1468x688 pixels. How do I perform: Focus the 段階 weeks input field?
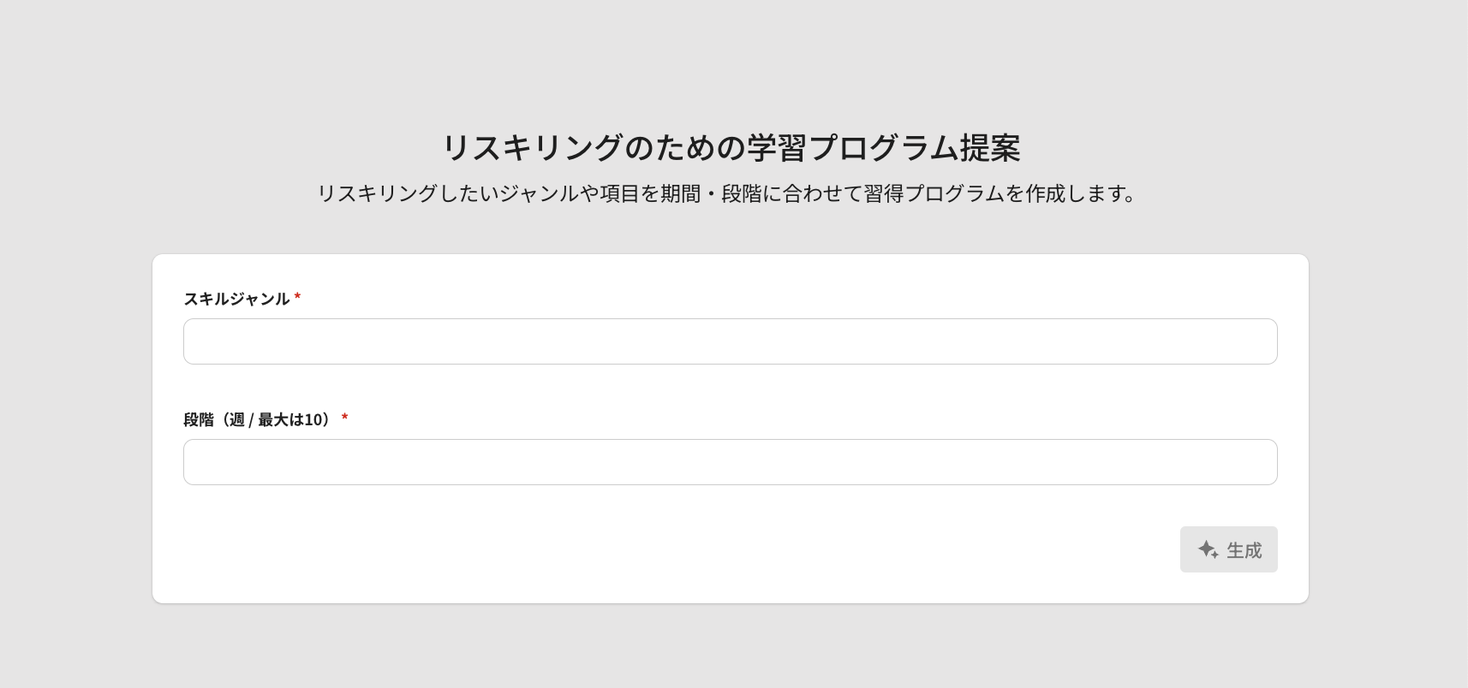[730, 462]
